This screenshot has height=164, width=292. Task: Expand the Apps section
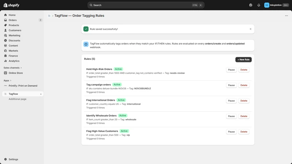7,81
